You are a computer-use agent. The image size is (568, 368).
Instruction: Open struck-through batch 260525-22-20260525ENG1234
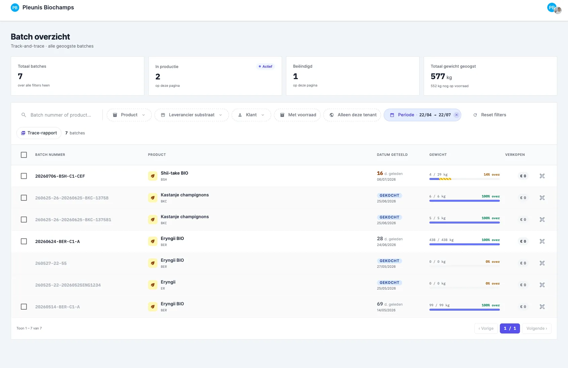(68, 285)
